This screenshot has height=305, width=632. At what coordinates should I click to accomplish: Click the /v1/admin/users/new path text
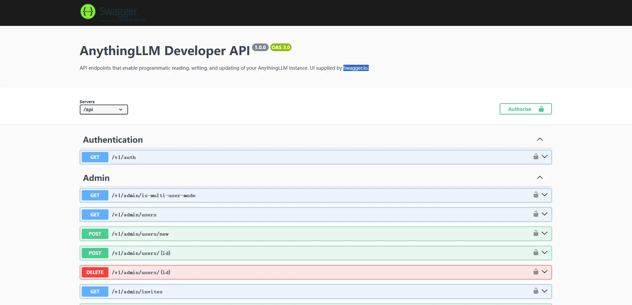pos(140,234)
